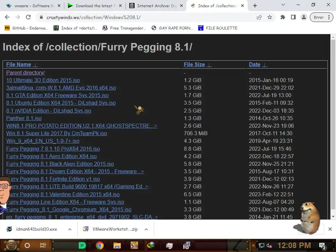Screen dimensions: 336x252
Task: Bookmark this page with the star icon
Action: 270,17
